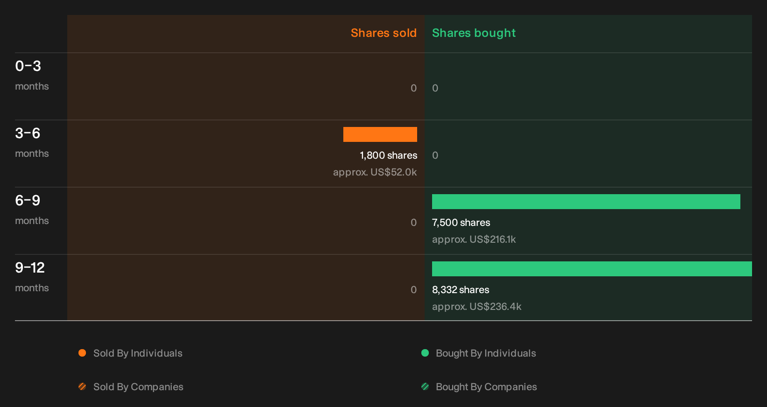Click the 1,800 shares value text
The image size is (767, 407).
pos(389,155)
